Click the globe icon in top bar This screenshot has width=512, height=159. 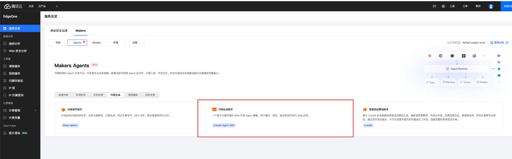[443, 6]
